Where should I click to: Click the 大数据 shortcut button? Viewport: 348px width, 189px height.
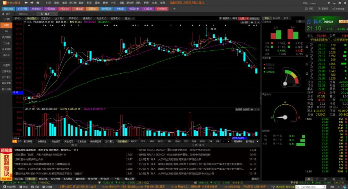coord(120,9)
